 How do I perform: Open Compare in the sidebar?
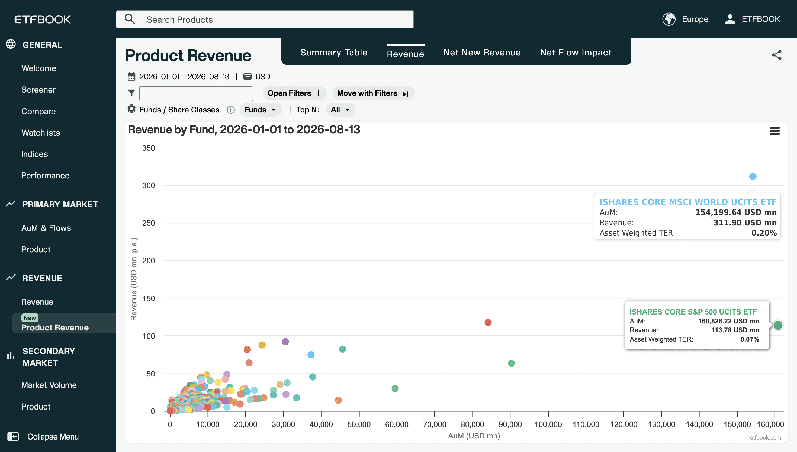[38, 111]
